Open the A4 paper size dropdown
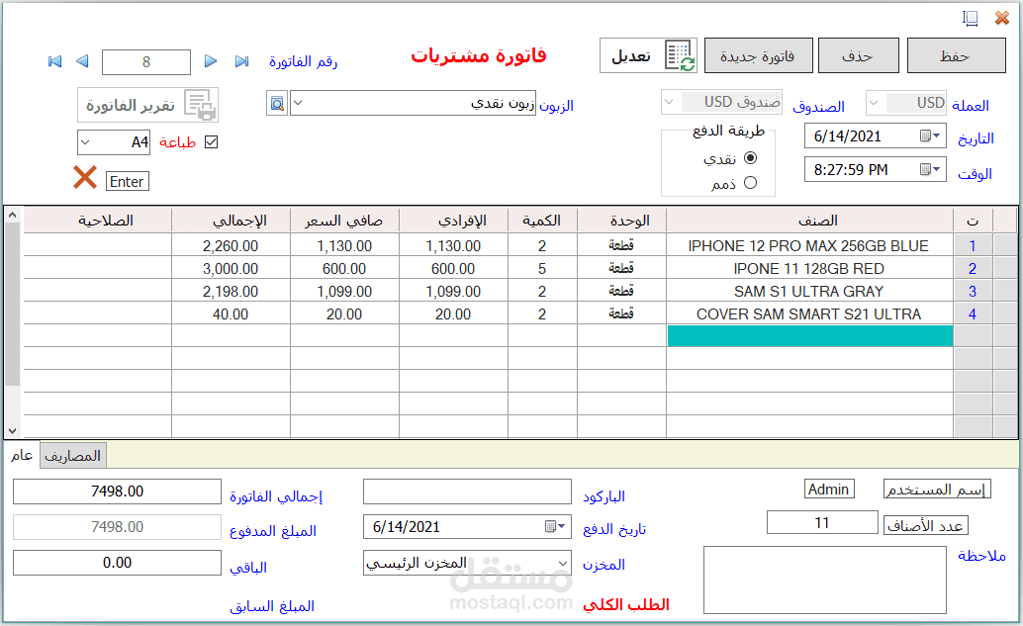This screenshot has height=626, width=1023. click(x=85, y=142)
